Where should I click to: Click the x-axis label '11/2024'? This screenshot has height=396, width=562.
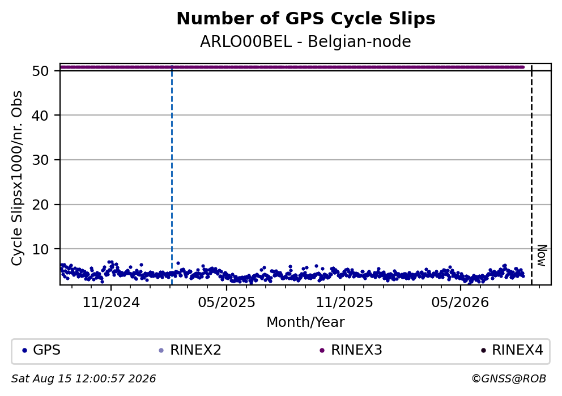pyautogui.click(x=111, y=303)
